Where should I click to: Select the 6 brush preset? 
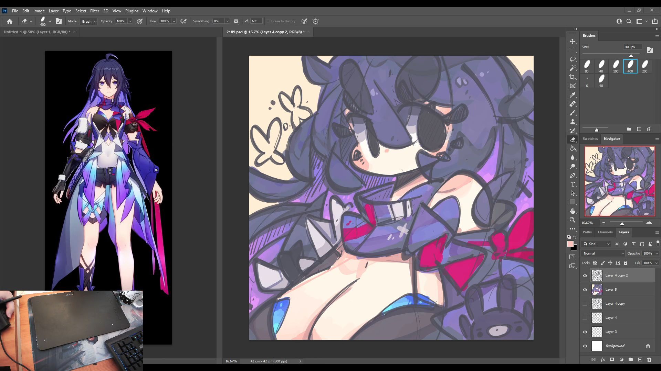pos(587,81)
